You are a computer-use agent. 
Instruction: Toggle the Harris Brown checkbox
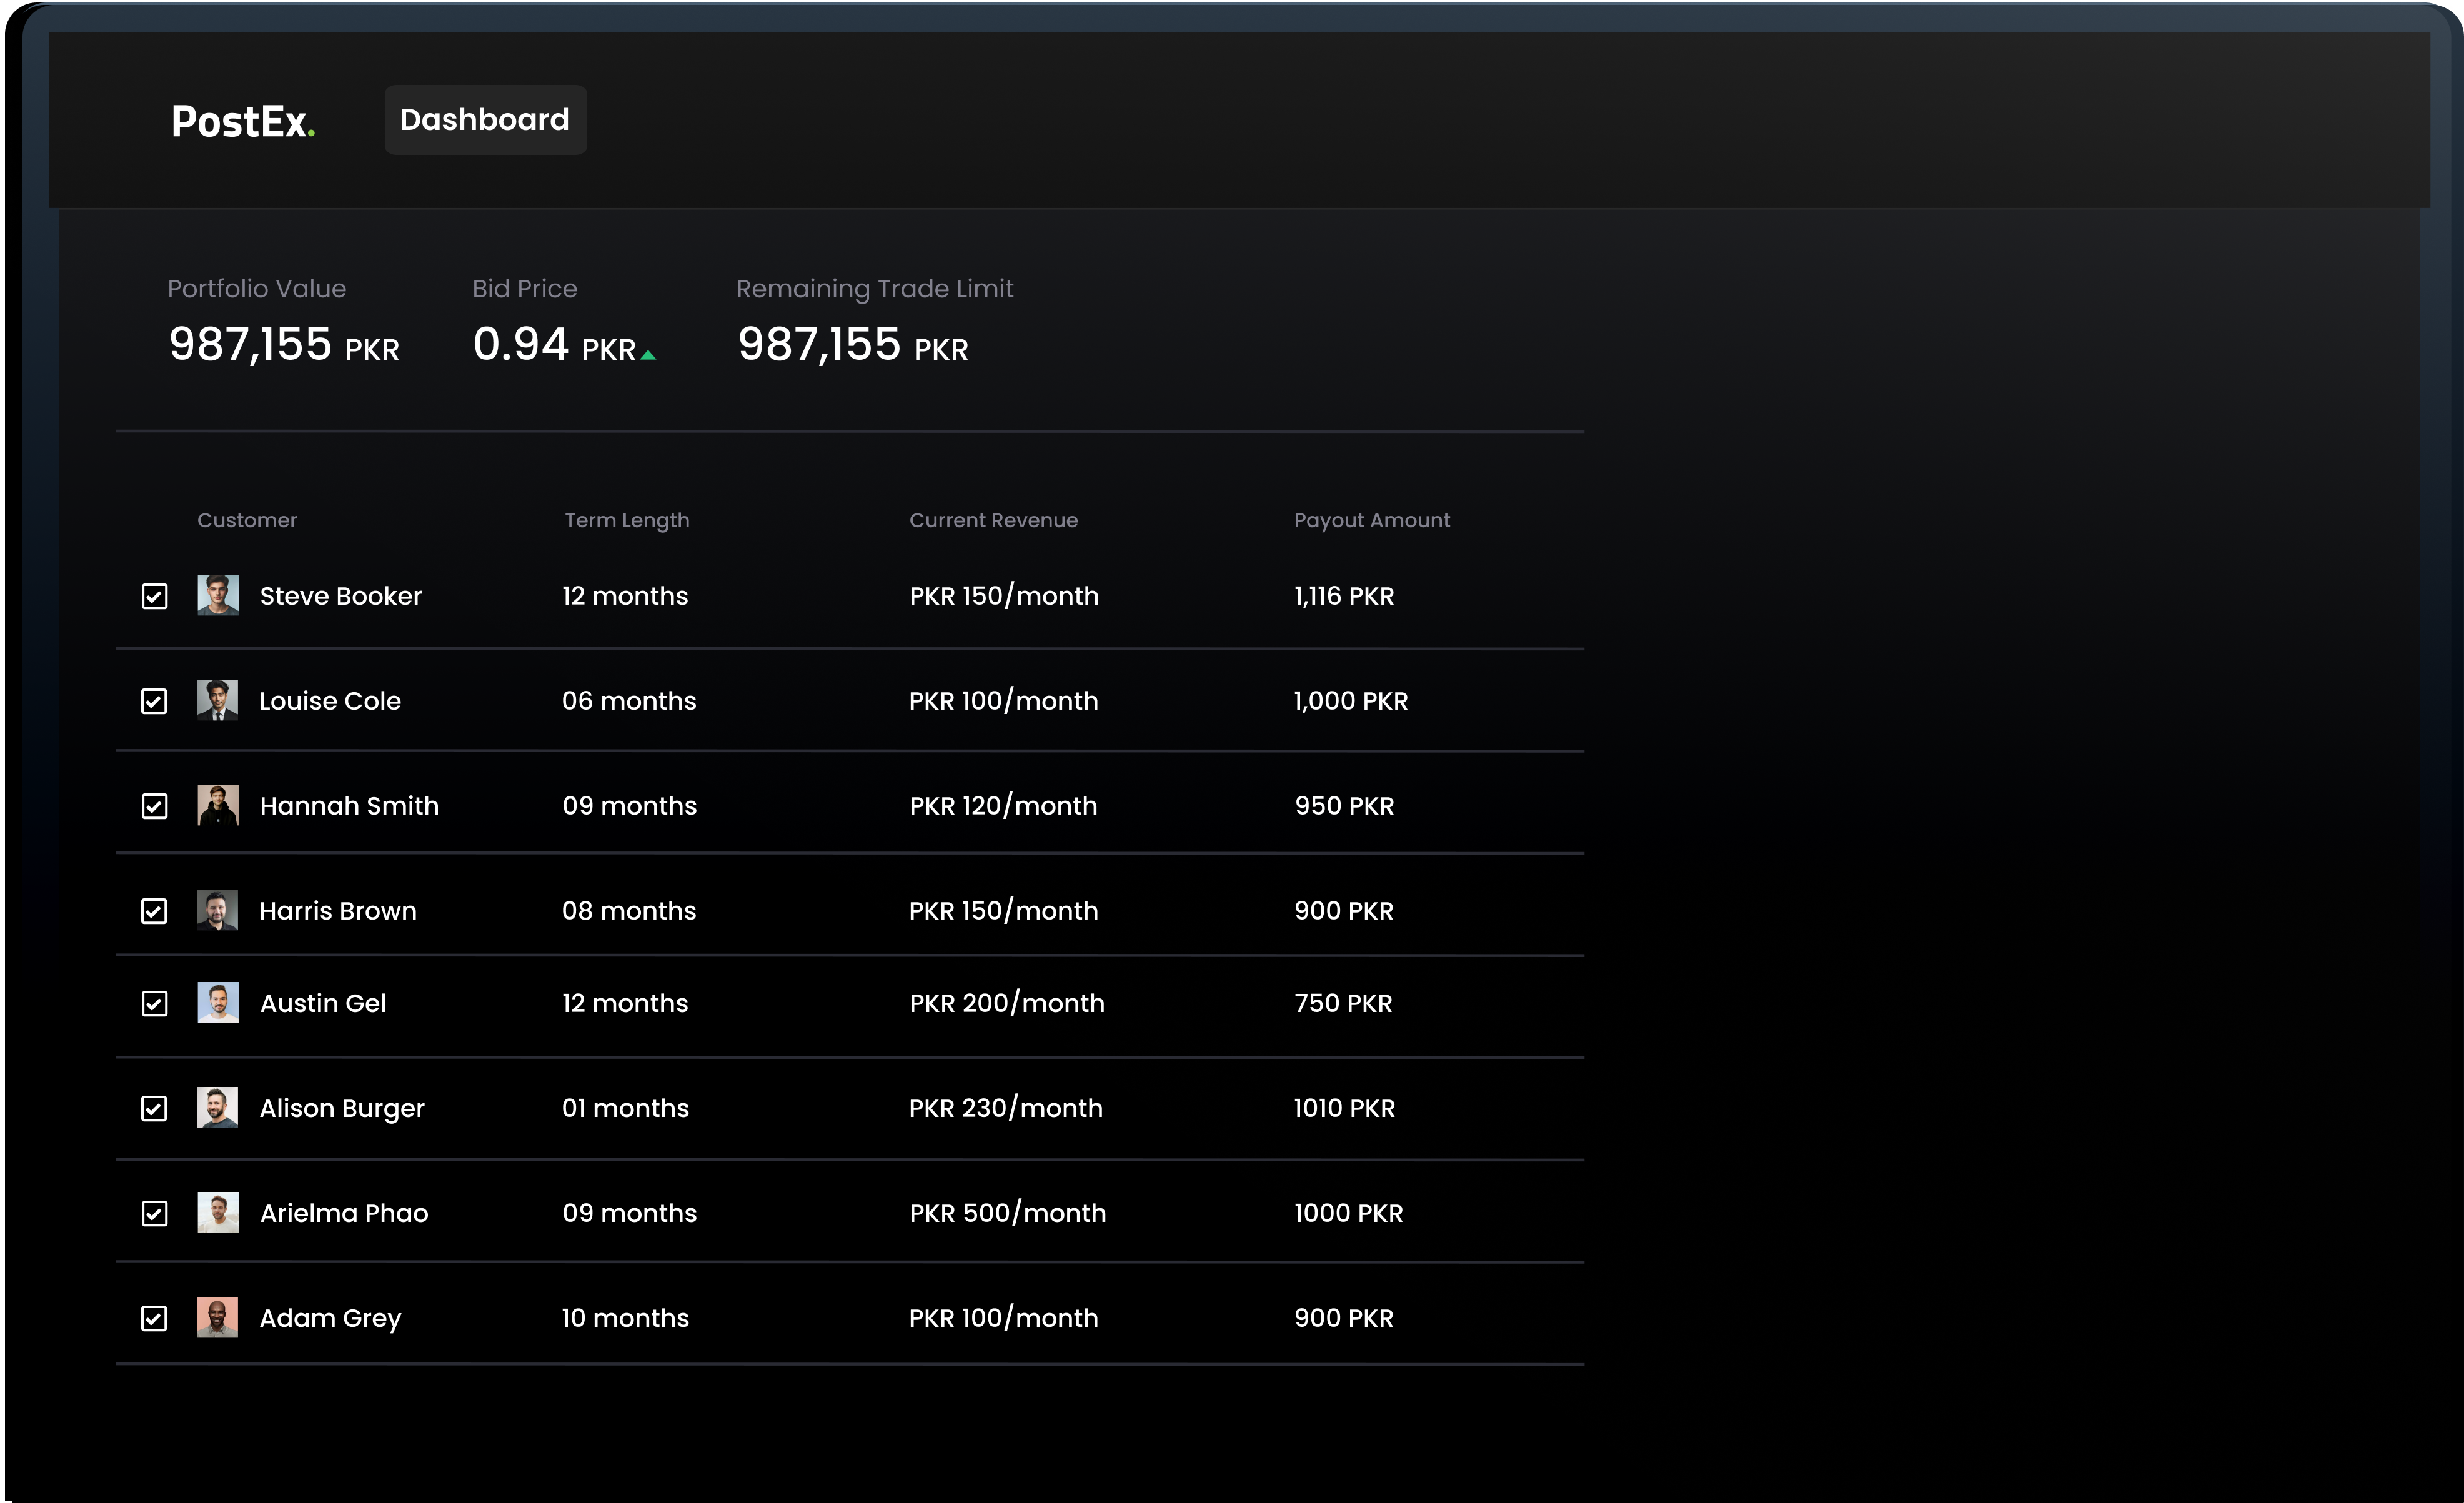coord(154,911)
